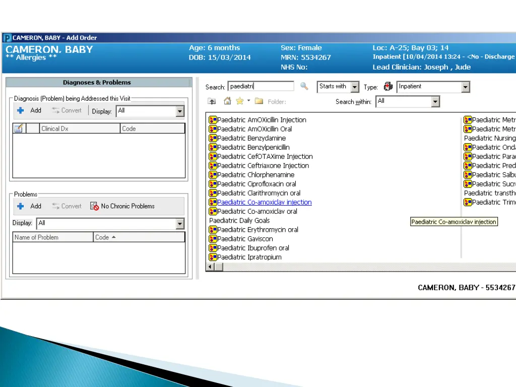This screenshot has height=387, width=516.
Task: Click in the Search text field
Action: point(261,86)
